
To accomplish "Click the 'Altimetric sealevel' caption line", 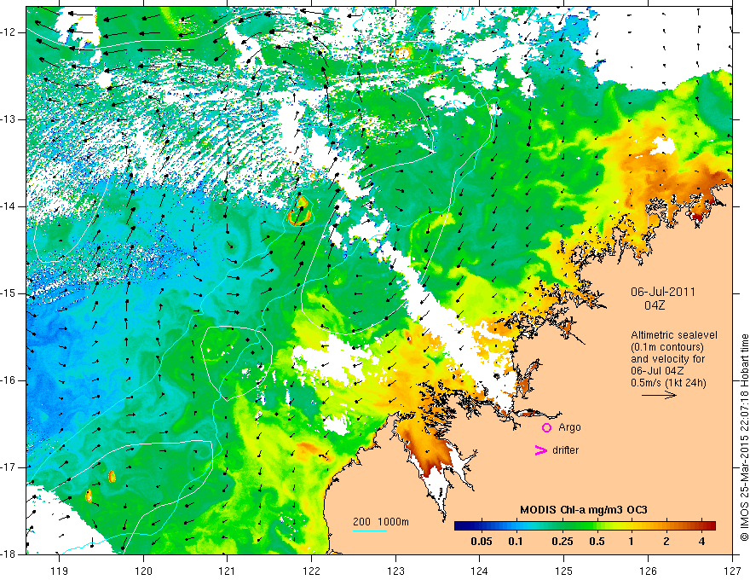I will coord(674,335).
